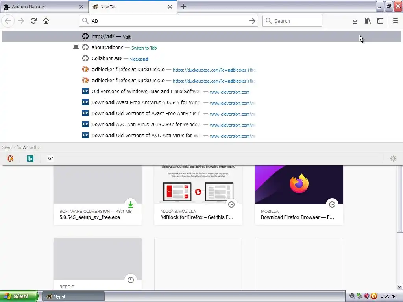Click the Mypal taskbar button
The image size is (403, 302).
(73, 296)
